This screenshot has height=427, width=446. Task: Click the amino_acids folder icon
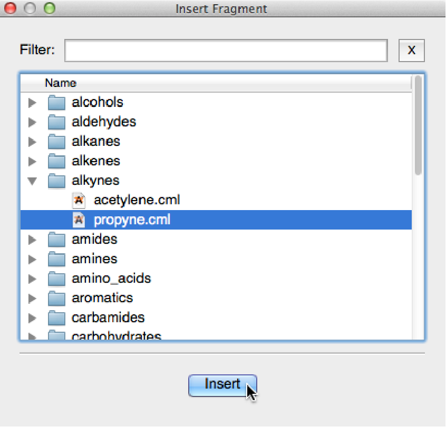[x=56, y=278]
